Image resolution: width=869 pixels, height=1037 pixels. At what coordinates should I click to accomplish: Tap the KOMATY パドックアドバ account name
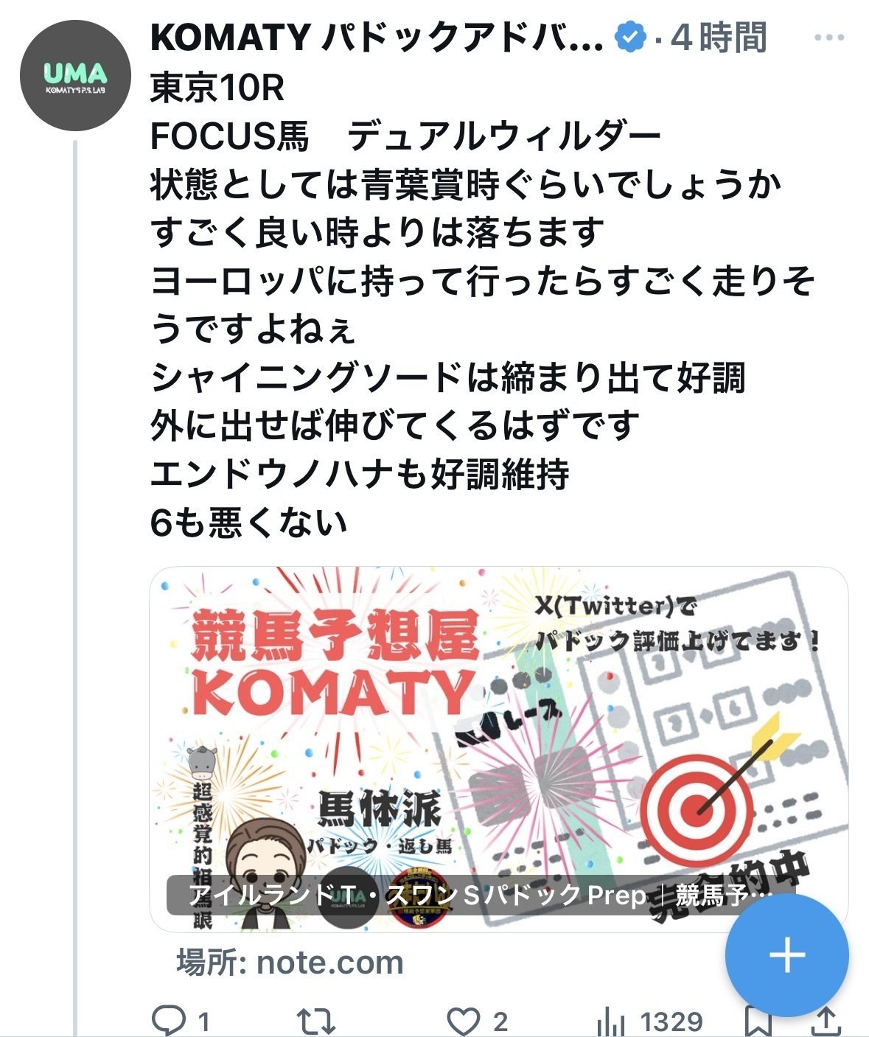pos(377,38)
